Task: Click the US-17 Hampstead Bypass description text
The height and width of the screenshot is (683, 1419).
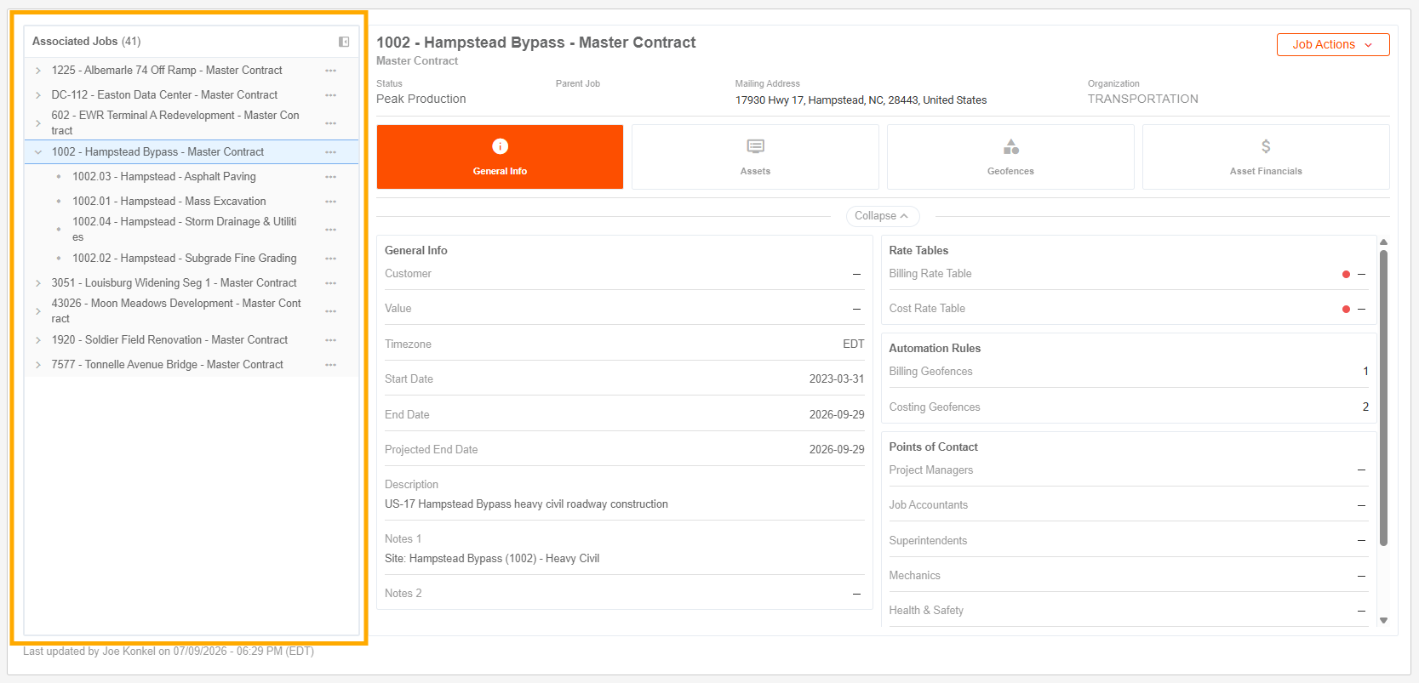Action: 526,504
